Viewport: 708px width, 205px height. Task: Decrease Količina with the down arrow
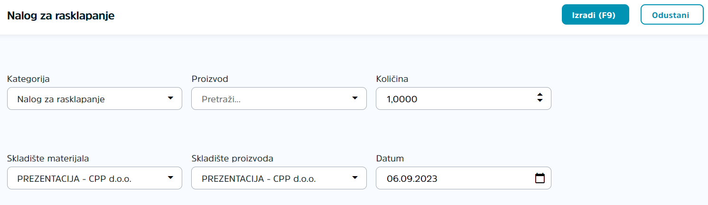(x=540, y=101)
